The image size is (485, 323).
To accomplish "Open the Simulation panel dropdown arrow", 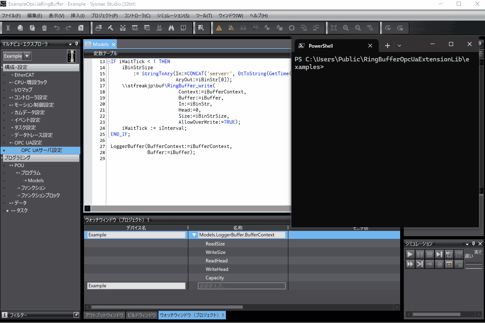I will point(467,244).
